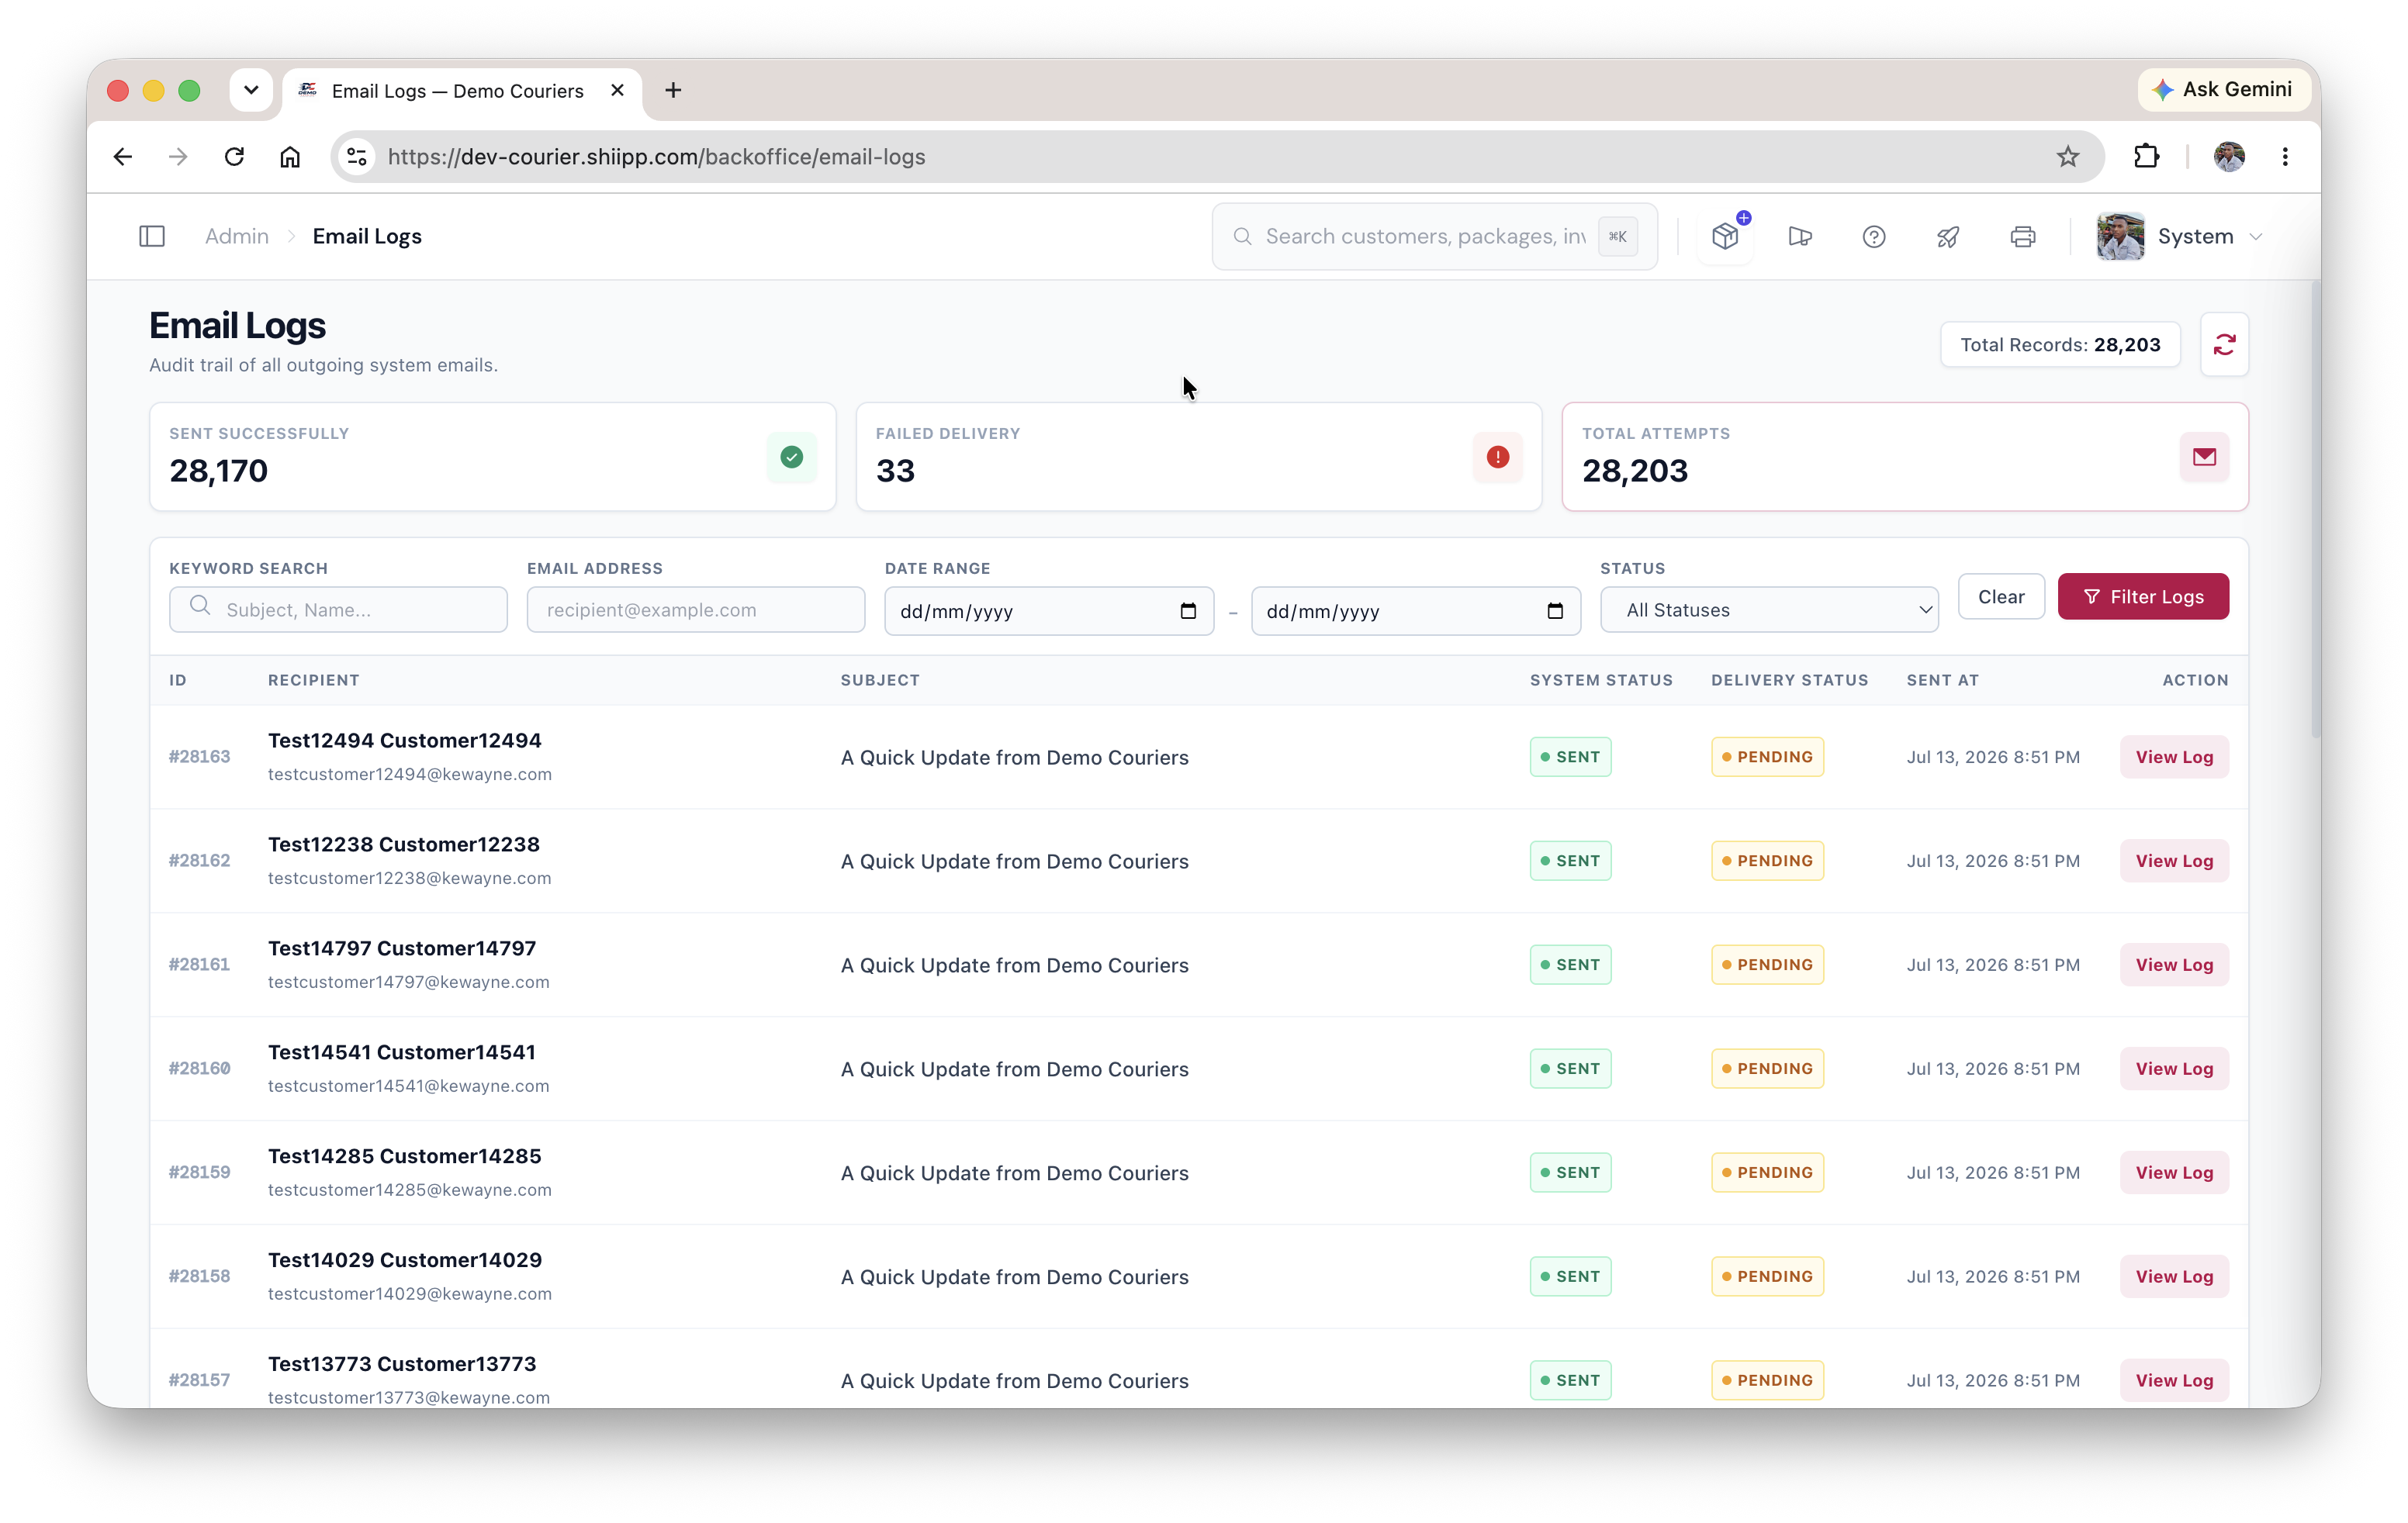Expand the System user menu chevron
Image resolution: width=2408 pixels, height=1523 pixels.
pos(2255,238)
